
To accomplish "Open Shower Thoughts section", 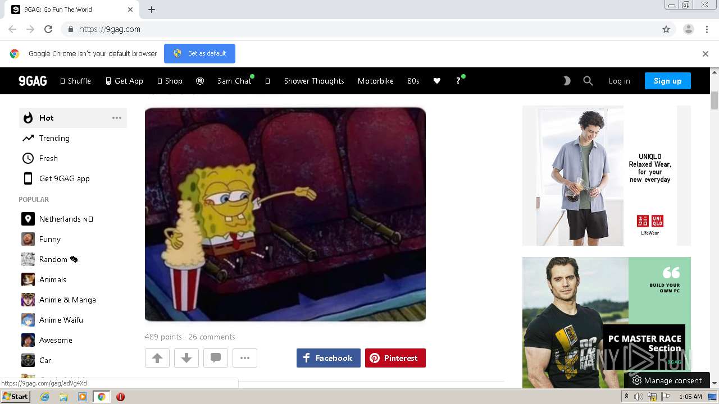I will (314, 81).
